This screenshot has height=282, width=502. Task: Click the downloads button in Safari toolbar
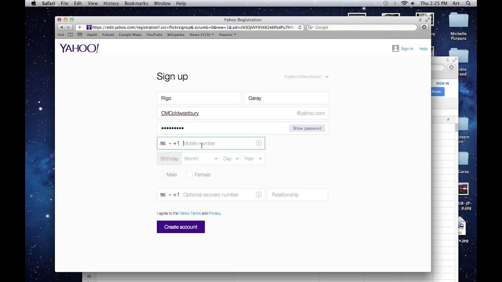[x=424, y=27]
